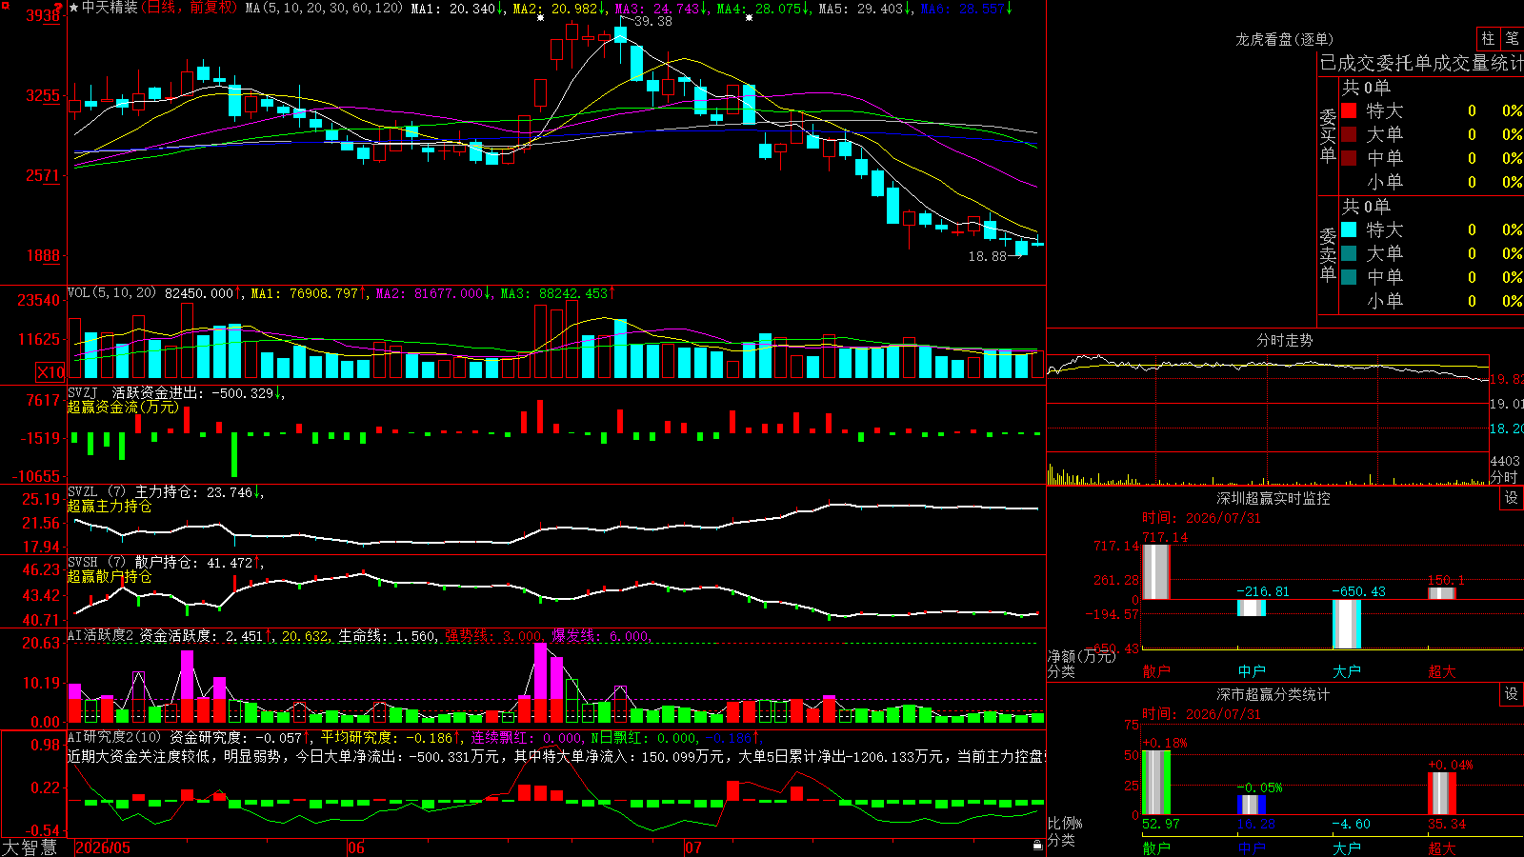1524x857 pixels.
Task: Click the 超赢资金流(万元) label
Action: click(x=124, y=407)
